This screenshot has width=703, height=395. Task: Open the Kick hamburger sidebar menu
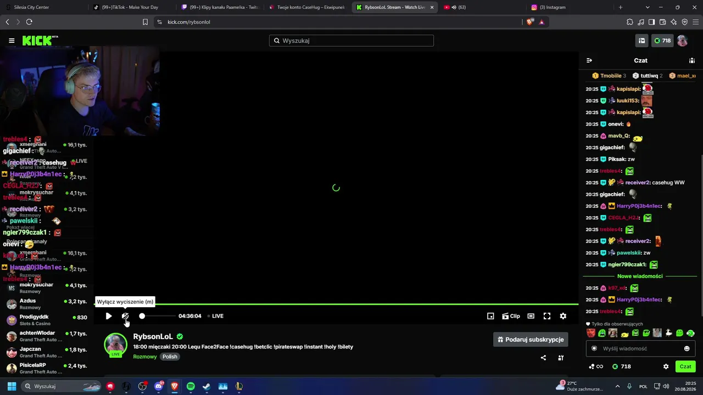tap(12, 41)
